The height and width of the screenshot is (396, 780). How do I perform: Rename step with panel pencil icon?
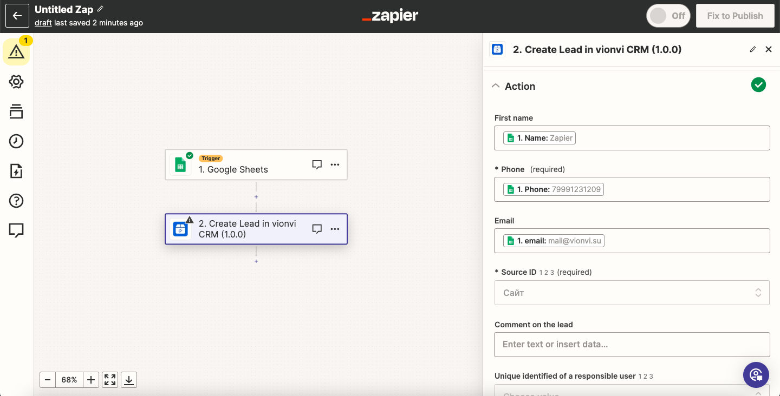click(x=752, y=49)
